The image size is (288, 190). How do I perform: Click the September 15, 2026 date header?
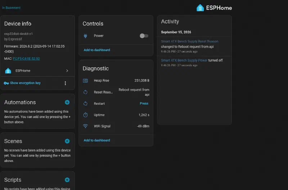tap(176, 32)
